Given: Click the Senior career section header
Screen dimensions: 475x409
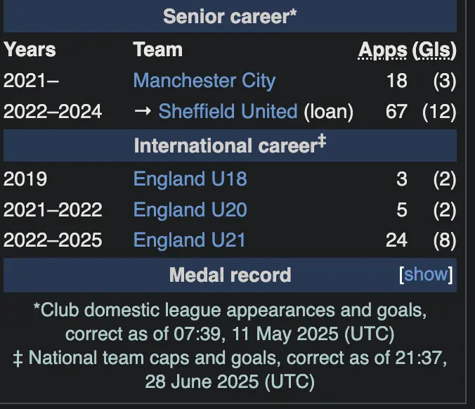Looking at the screenshot, I should click(230, 16).
